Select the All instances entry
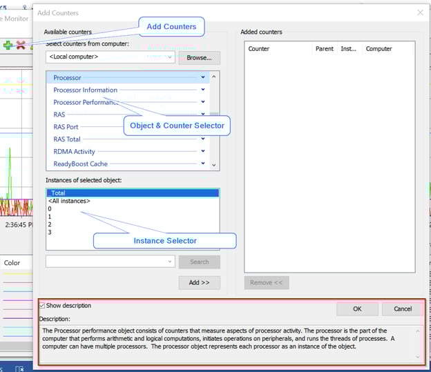The width and height of the screenshot is (431, 372). pyautogui.click(x=69, y=201)
